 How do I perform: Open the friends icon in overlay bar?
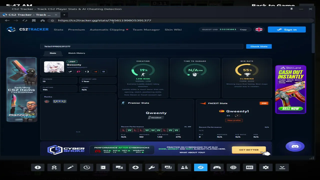(184, 167)
